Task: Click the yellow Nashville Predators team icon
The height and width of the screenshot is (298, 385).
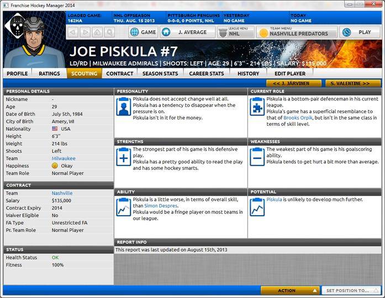Action: [x=263, y=33]
